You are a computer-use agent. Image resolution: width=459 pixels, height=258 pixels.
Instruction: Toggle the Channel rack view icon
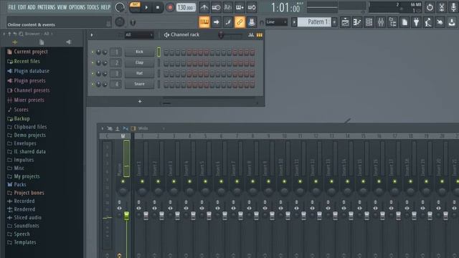coord(369,22)
